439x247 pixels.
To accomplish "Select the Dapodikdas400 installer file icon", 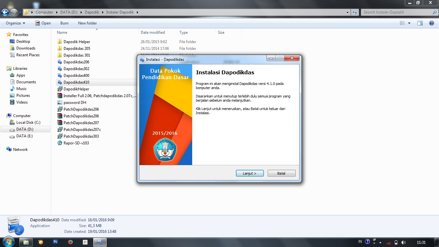I will [59, 76].
